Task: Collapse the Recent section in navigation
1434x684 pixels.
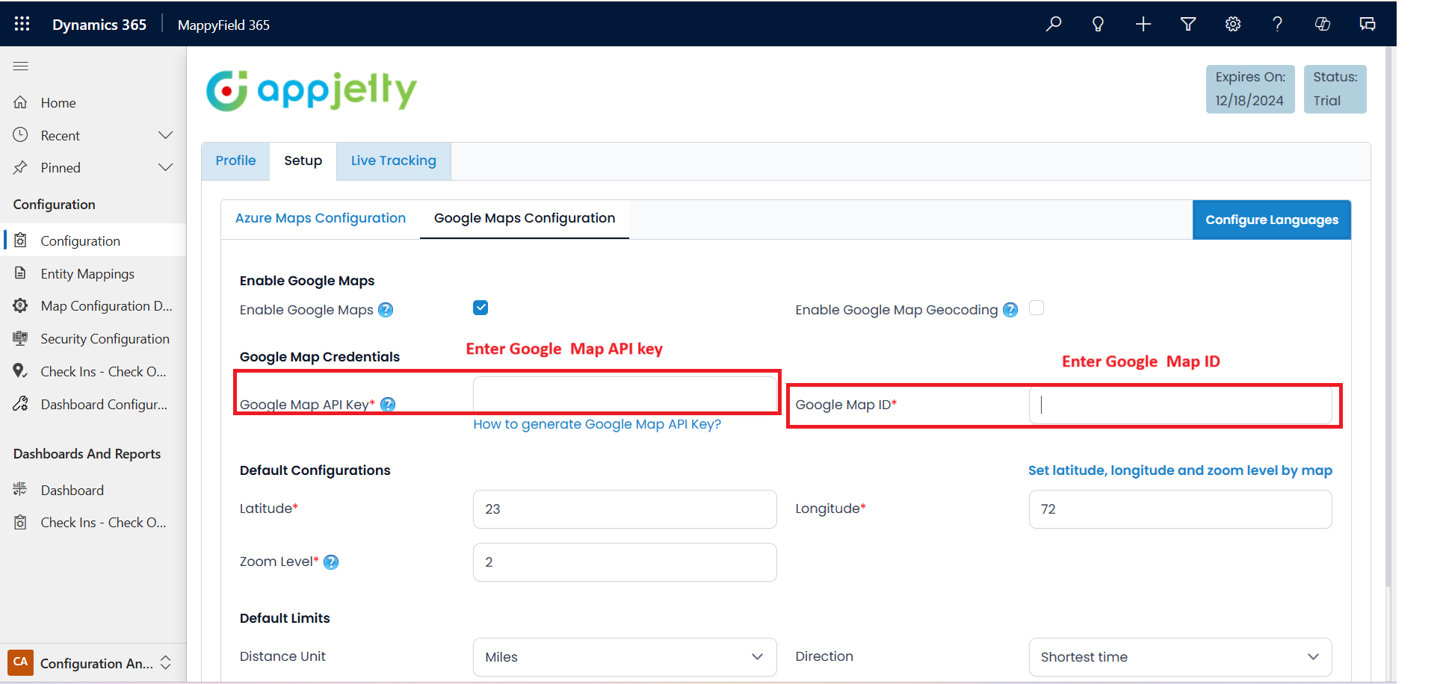Action: tap(166, 134)
